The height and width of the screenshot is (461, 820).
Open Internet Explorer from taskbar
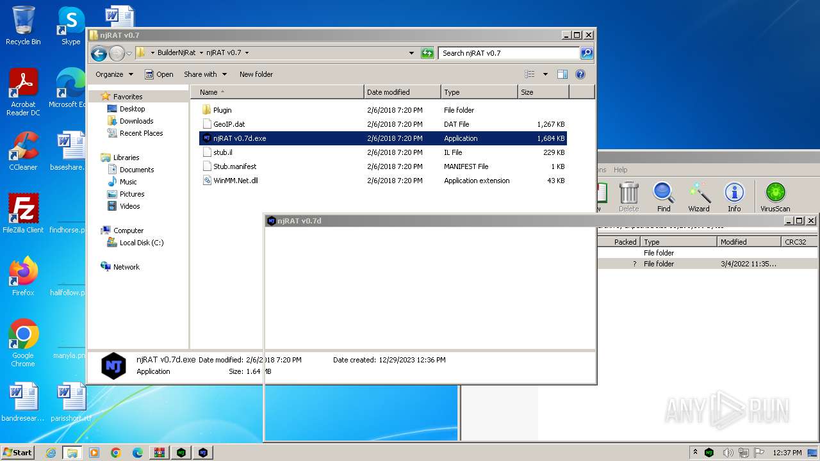pos(51,453)
